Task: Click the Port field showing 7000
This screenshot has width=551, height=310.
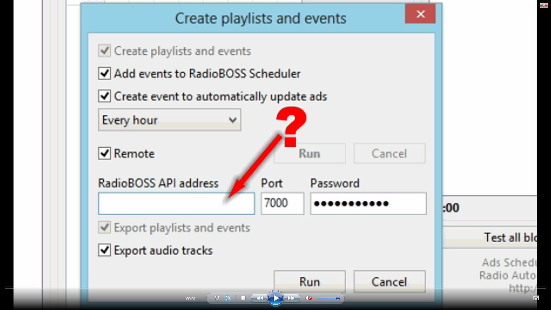Action: click(x=282, y=204)
